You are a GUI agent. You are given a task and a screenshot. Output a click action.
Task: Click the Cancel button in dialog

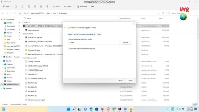coord(130,81)
